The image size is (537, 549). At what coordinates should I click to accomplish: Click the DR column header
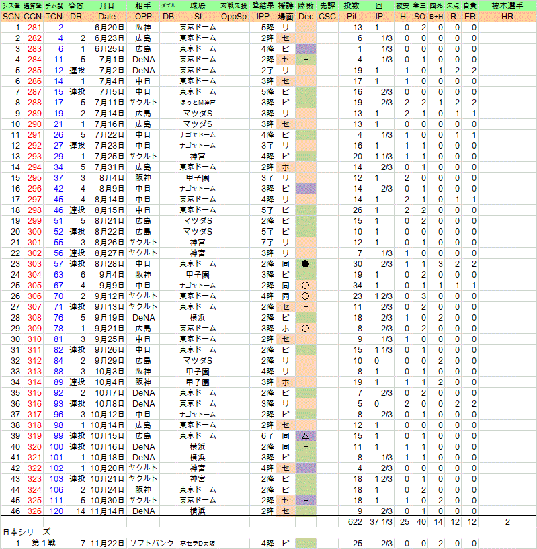pos(76,17)
